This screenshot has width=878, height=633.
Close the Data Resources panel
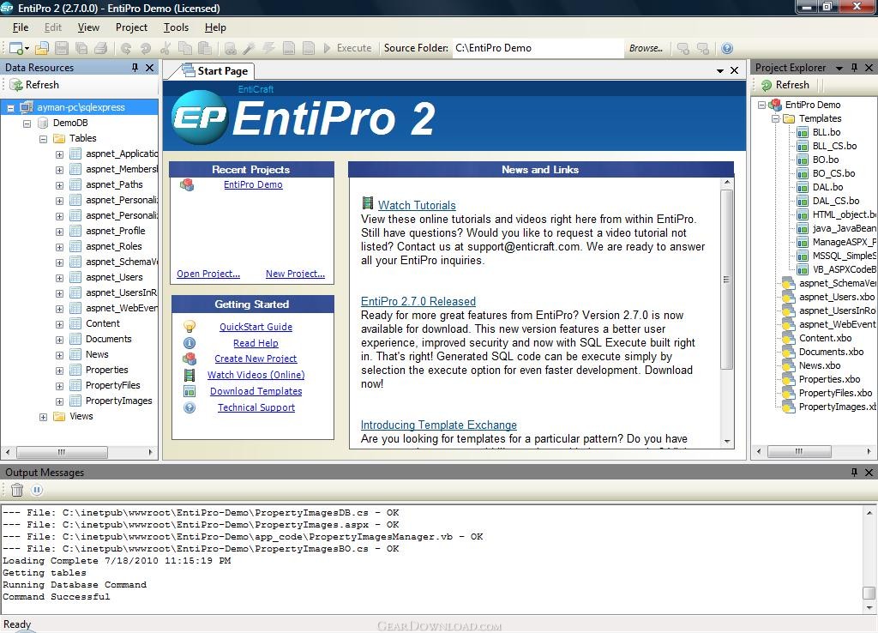pyautogui.click(x=149, y=67)
